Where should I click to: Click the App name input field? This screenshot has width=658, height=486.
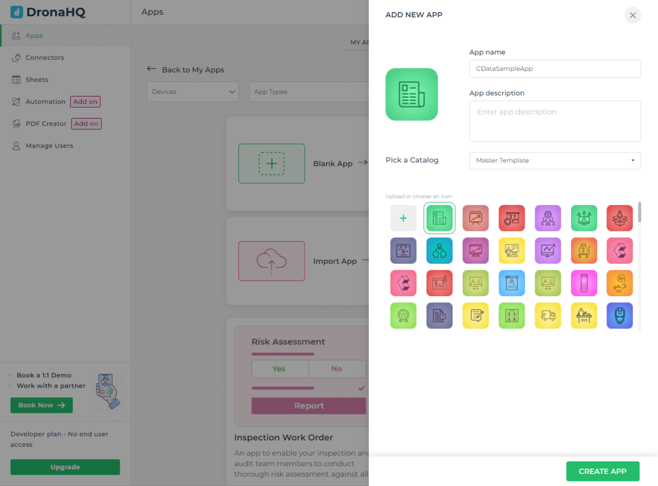click(555, 69)
